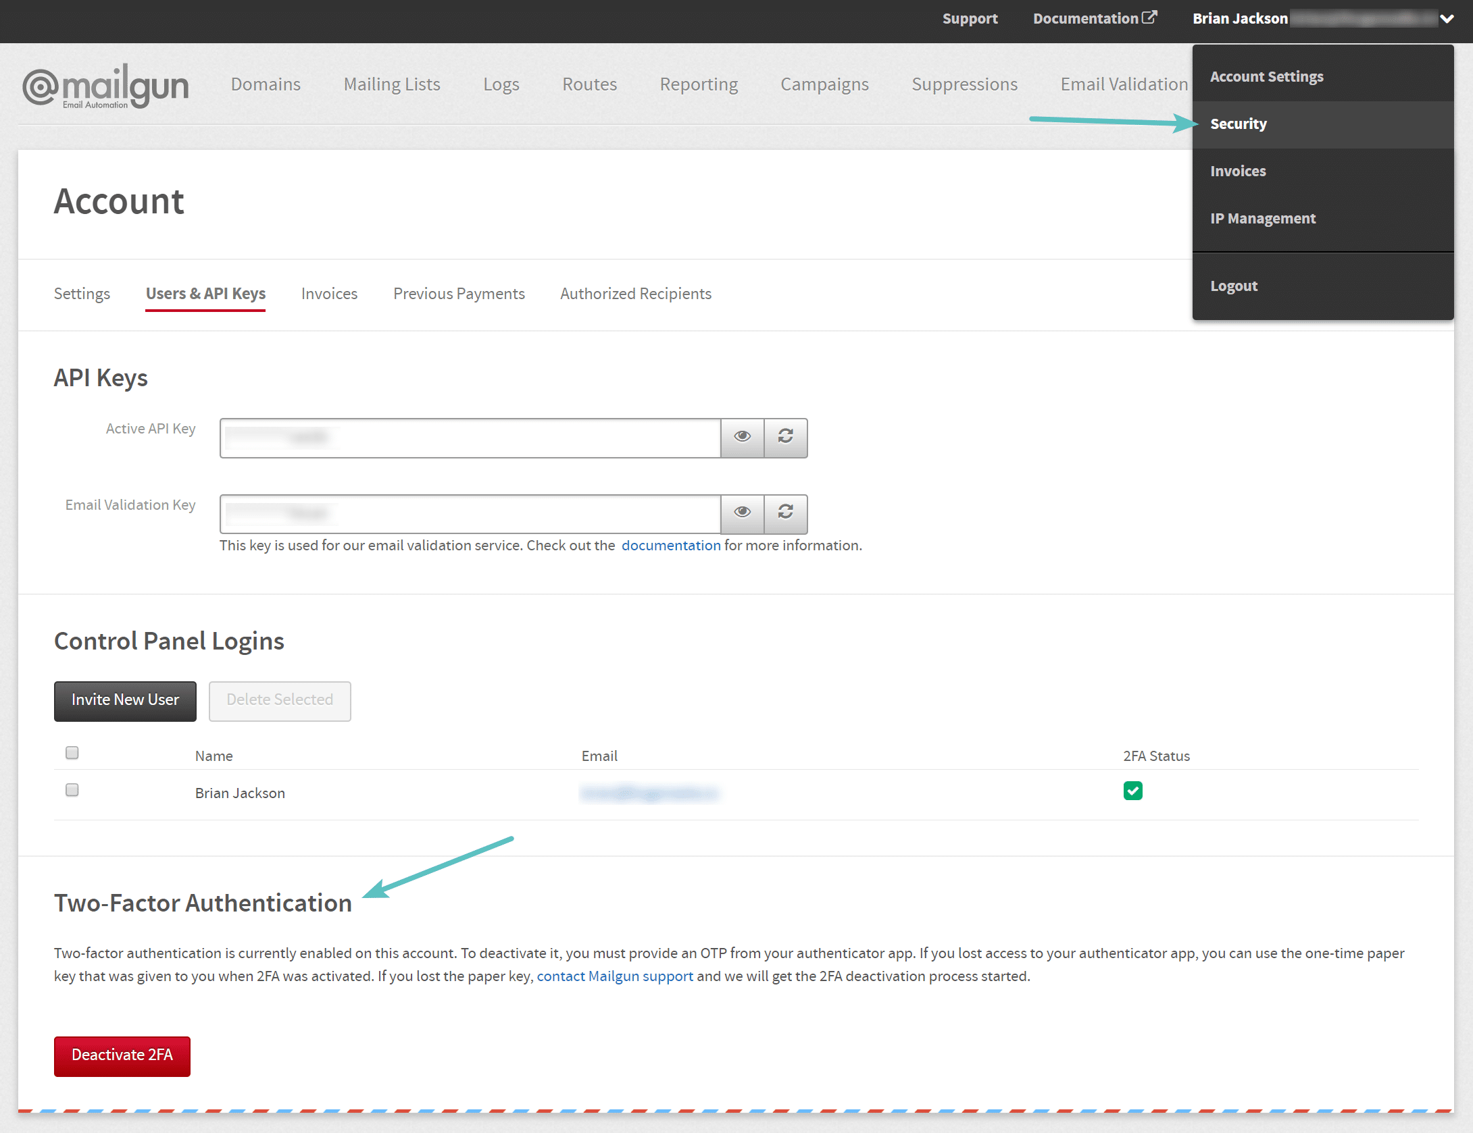Click the refresh icon to regenerate Active API Key
1473x1133 pixels.
[x=786, y=436]
